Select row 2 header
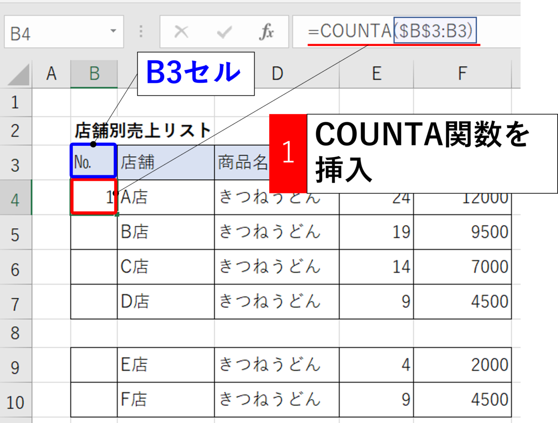This screenshot has height=423, width=558. pyautogui.click(x=16, y=131)
